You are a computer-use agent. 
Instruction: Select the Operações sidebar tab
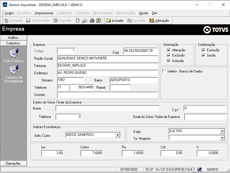[14, 163]
